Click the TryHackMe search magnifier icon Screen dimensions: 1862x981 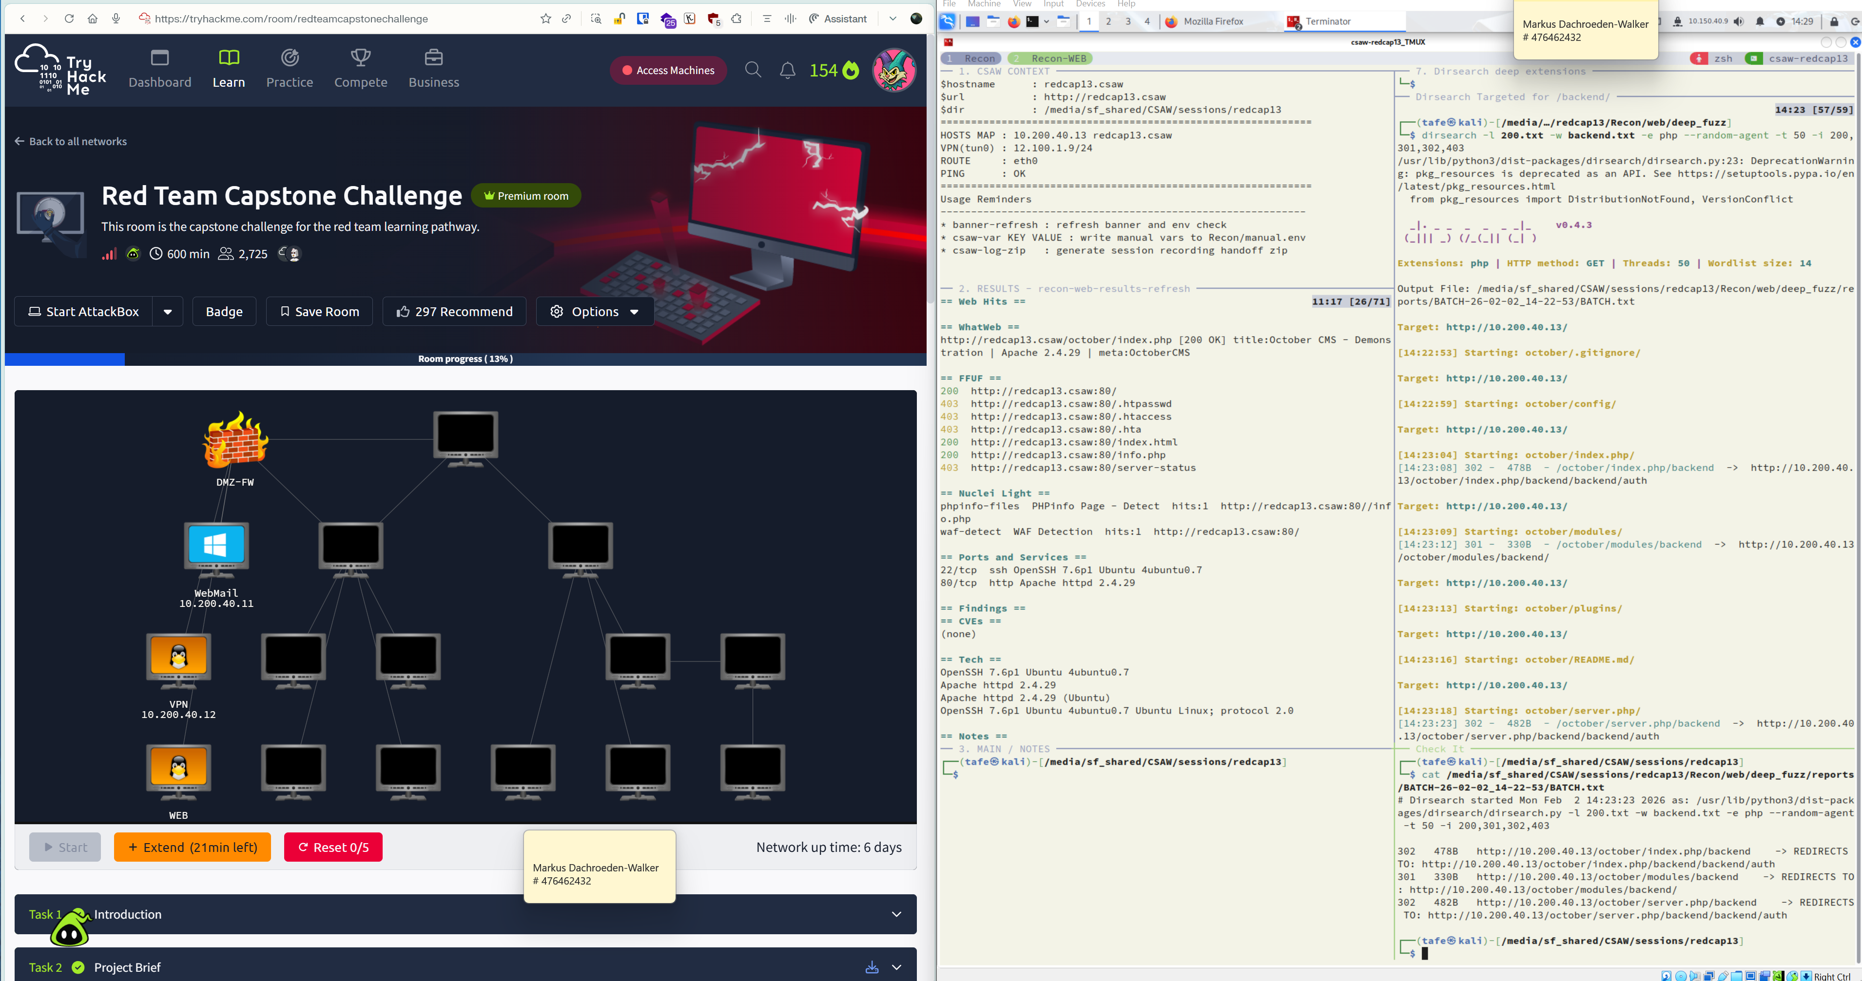click(x=753, y=70)
